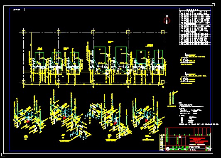This screenshot has width=221, height=158.
Task: Select the second isometric piping view from left
Action: [x=70, y=116]
